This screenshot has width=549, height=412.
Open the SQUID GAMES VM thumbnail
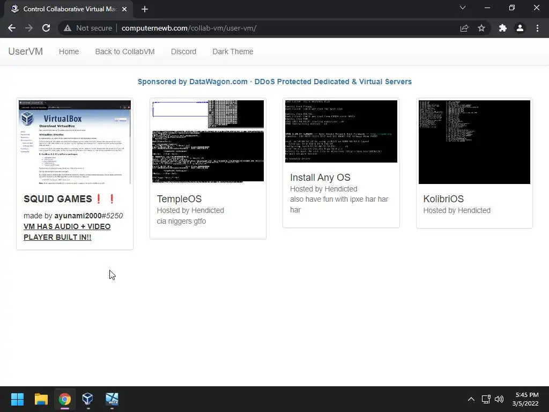pos(75,142)
